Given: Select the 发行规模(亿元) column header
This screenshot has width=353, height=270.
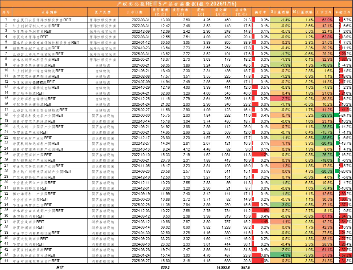Looking at the screenshot, I should [160, 12].
